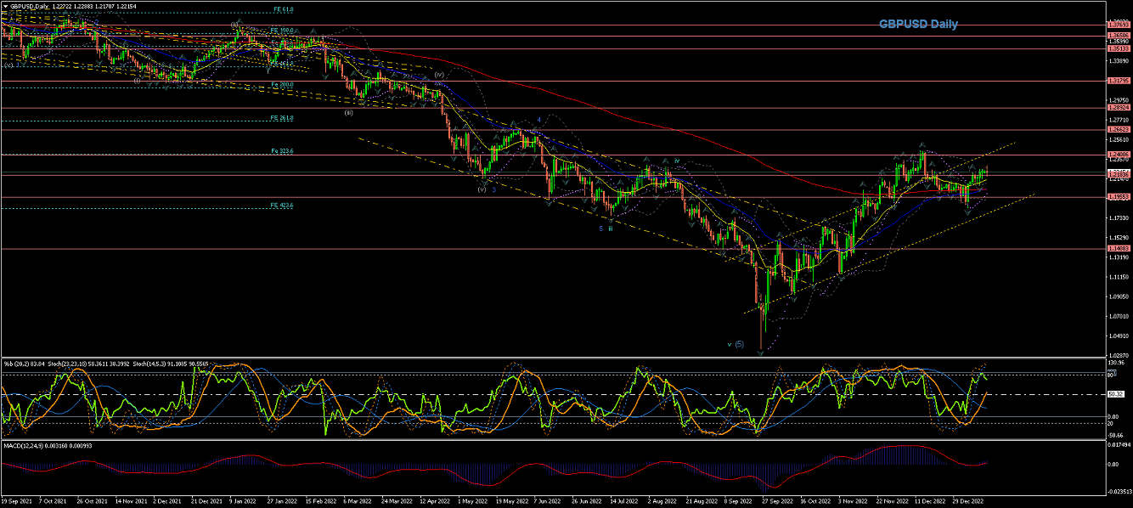Click the Fe 323.6 Fibonacci level label
Image resolution: width=1133 pixels, height=508 pixels.
click(281, 151)
